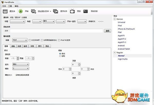Switch to the 图像 tab

(6, 46)
